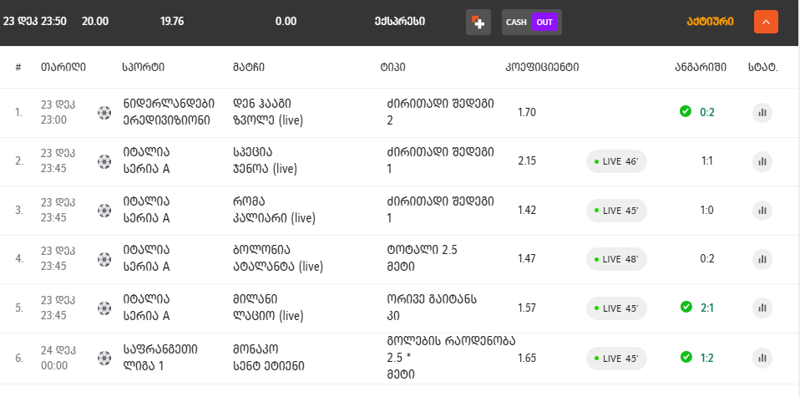
Task: Click the 'თარიღი' column header
Action: (63, 67)
